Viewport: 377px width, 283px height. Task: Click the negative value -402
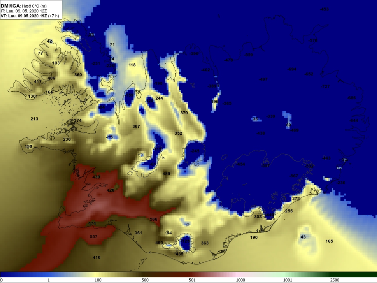click(x=205, y=70)
